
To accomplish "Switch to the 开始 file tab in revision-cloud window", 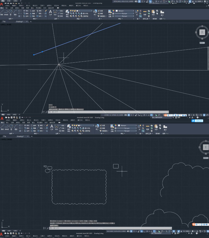I will pos(5,136).
